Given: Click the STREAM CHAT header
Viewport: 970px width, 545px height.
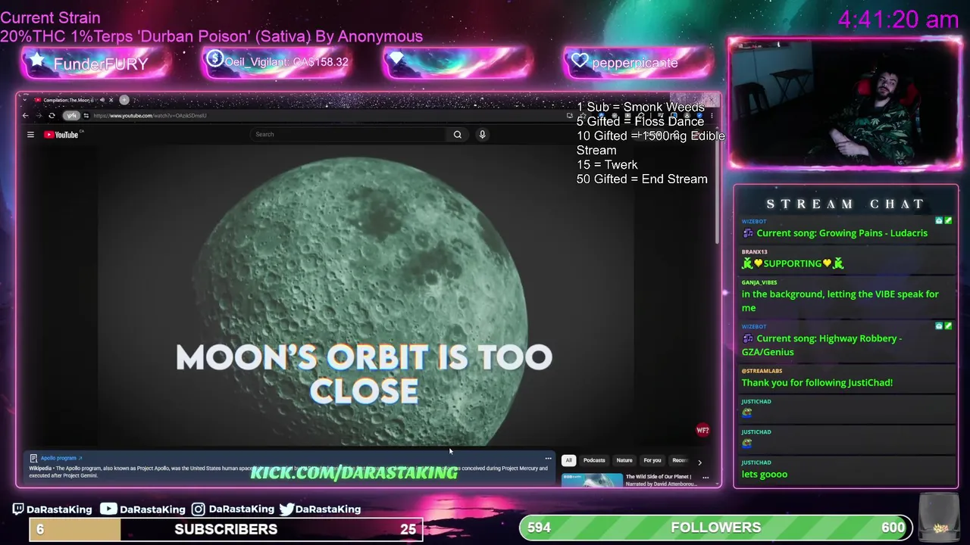Looking at the screenshot, I should (845, 204).
